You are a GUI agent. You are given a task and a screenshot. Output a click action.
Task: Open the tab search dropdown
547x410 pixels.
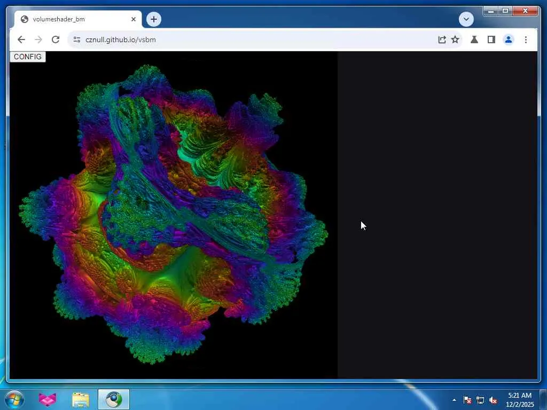click(x=466, y=19)
